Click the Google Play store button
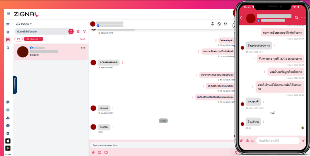The height and width of the screenshot is (156, 310). click(x=8, y=148)
